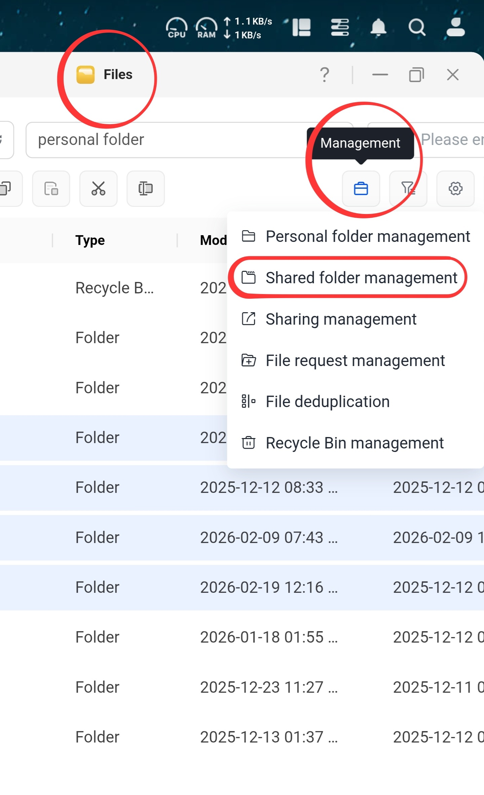Open the notifications bell

coord(378,27)
